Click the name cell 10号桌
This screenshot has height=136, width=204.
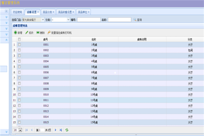[94, 95]
